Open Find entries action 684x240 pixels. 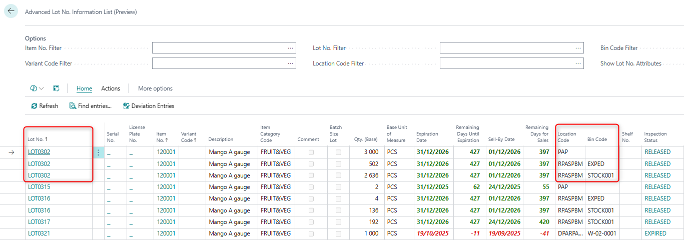(x=91, y=106)
